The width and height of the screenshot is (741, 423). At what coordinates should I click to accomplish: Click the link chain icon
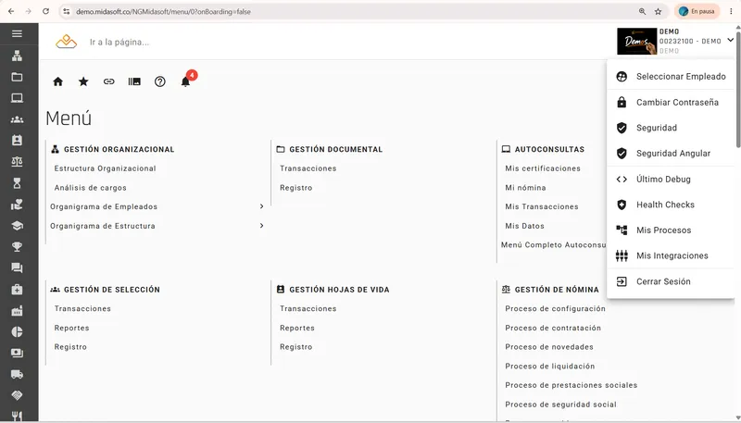109,81
